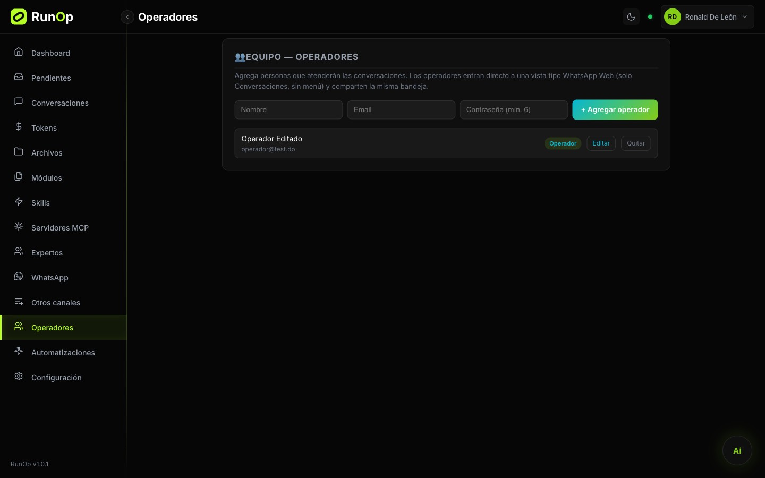Click the Servidores MCP icon
The width and height of the screenshot is (765, 478).
click(x=19, y=227)
